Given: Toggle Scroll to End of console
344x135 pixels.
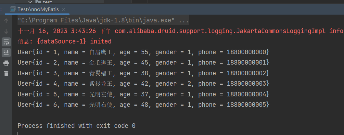Looking at the screenshot, I should 6,52.
